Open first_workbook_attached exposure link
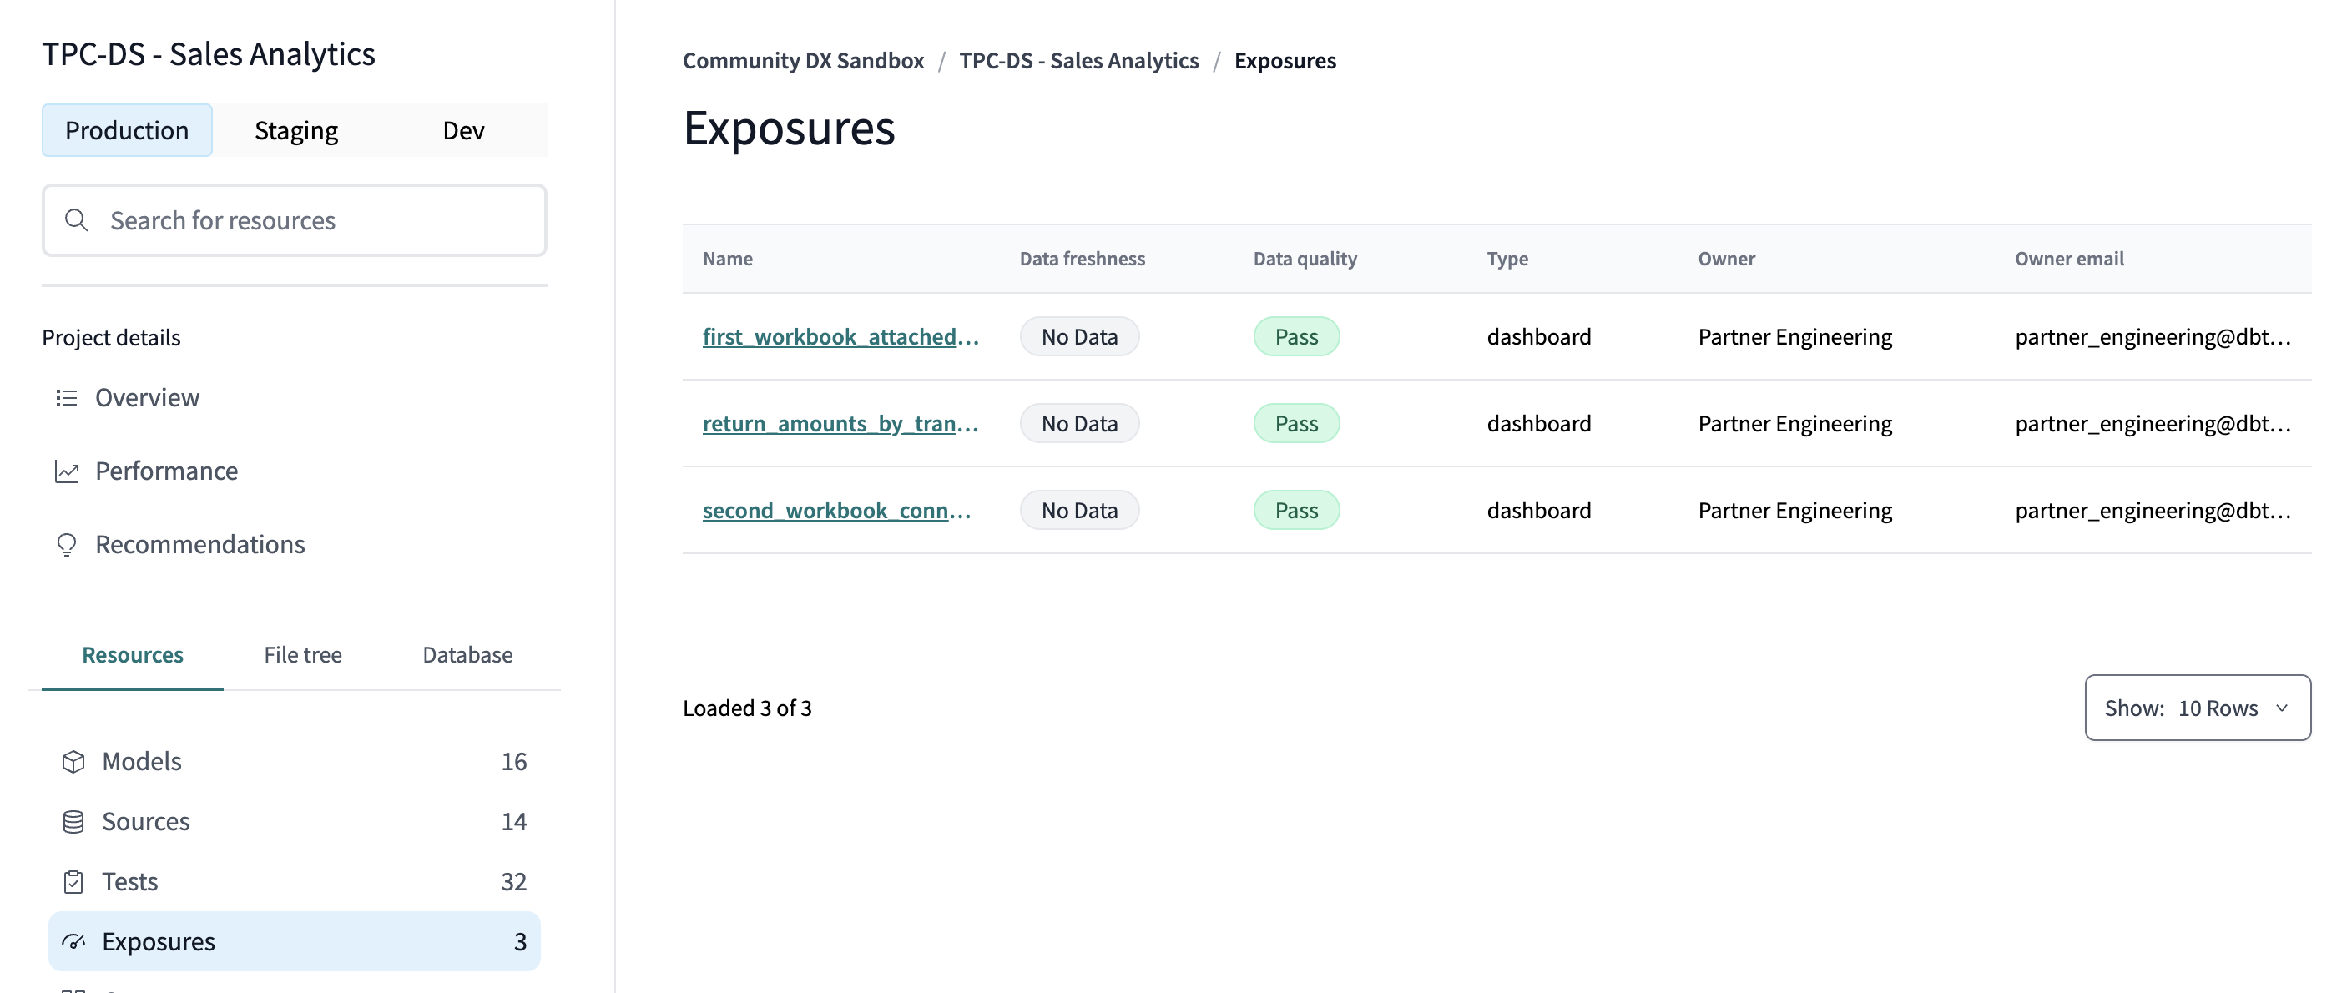2352x993 pixels. pos(839,335)
